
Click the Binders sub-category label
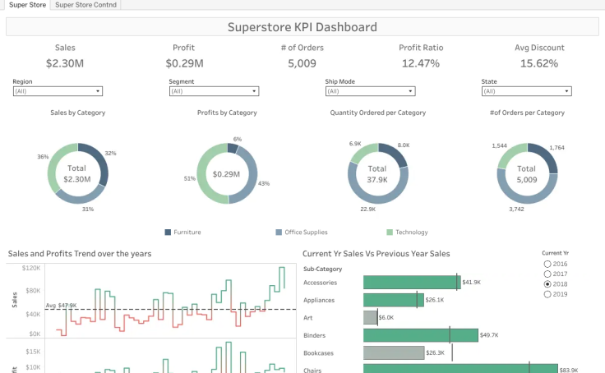[315, 335]
